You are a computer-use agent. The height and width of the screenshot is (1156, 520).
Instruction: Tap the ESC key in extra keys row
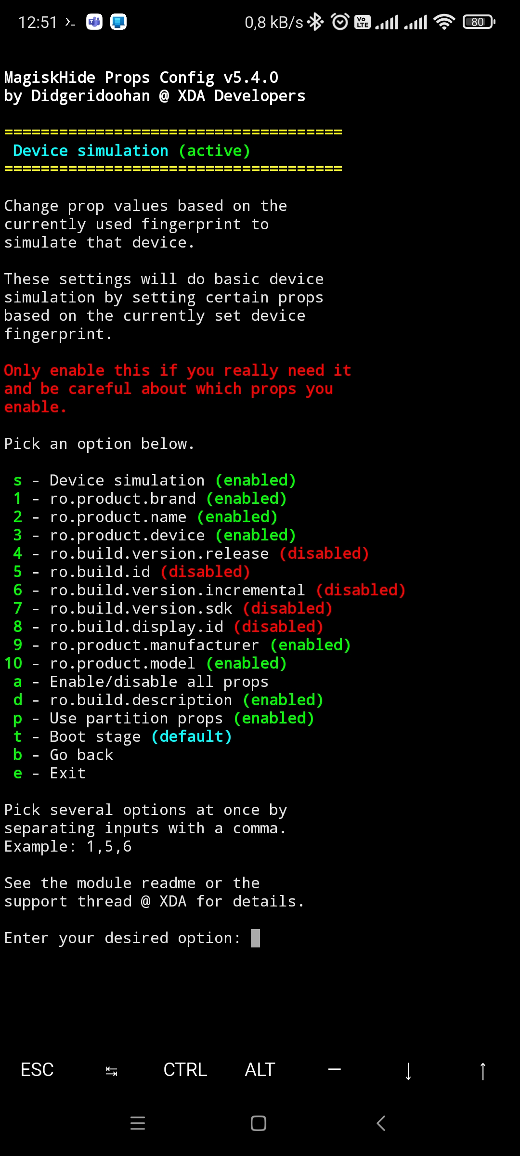pos(37,1070)
